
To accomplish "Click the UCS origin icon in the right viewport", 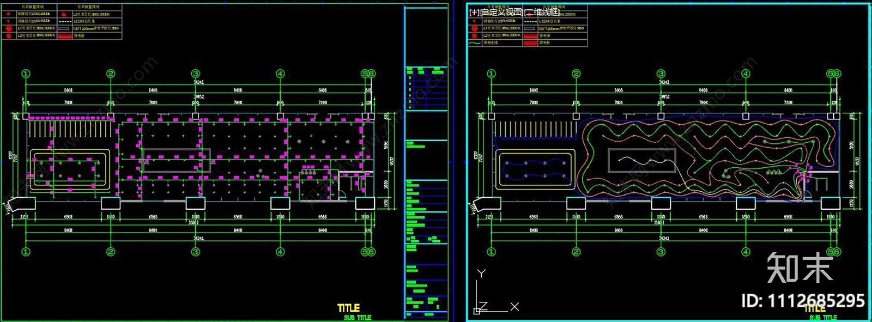I will click(477, 311).
